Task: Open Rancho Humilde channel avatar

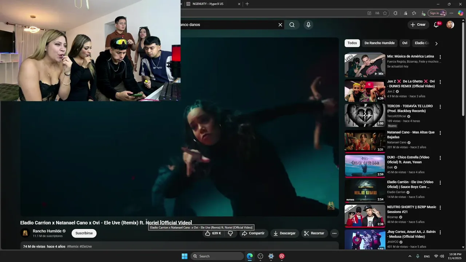Action: click(x=25, y=233)
